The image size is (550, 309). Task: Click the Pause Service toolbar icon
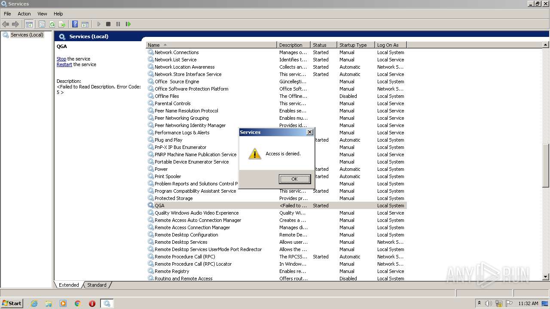coord(118,24)
